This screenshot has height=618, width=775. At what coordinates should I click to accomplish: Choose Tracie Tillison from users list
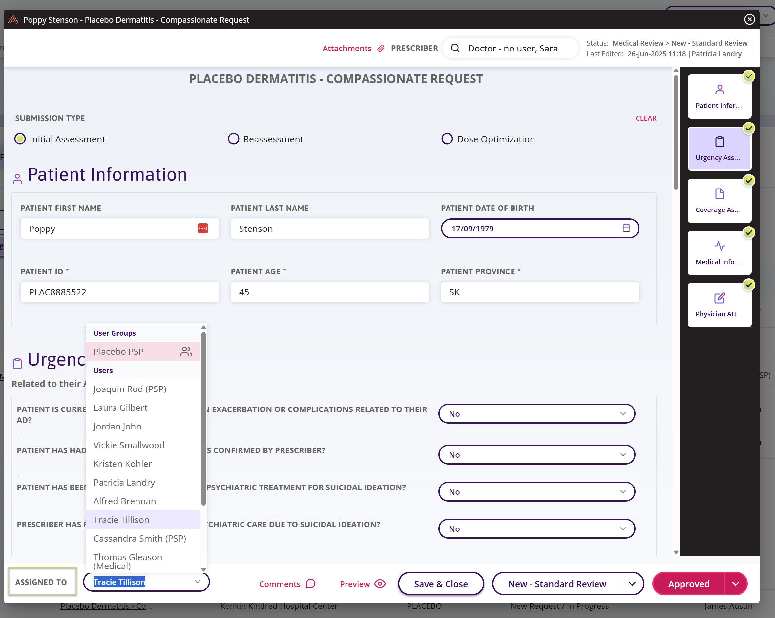click(x=143, y=520)
